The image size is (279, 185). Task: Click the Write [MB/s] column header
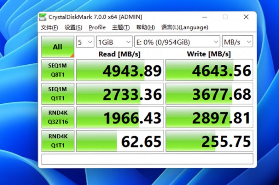(209, 54)
